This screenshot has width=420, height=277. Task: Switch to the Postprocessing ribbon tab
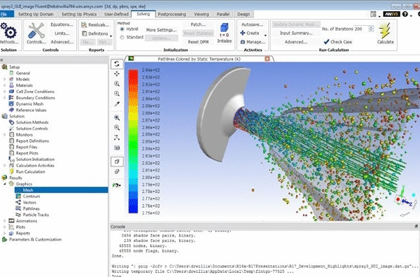coord(171,14)
